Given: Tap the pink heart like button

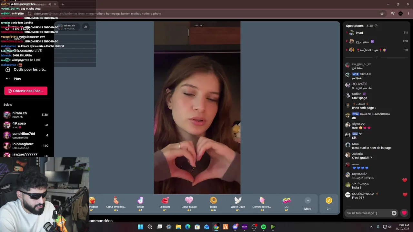Looking at the screenshot, I should (x=404, y=213).
